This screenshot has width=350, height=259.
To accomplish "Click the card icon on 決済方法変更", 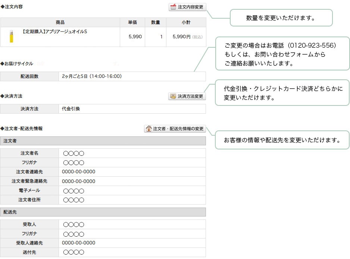I will coord(173,97).
